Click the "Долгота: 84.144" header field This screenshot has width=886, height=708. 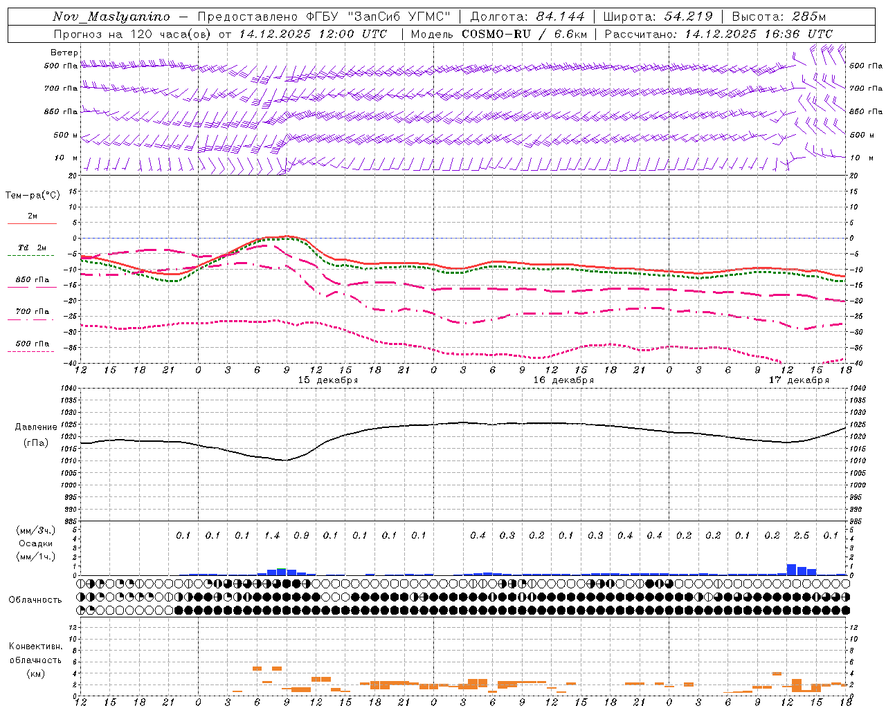(x=527, y=17)
